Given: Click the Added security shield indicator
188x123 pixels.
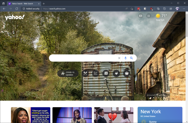Looking at the screenshot, I should (x=31, y=9).
